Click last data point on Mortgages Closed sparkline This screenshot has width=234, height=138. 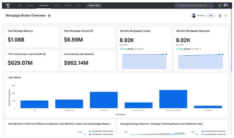pyautogui.click(x=167, y=55)
